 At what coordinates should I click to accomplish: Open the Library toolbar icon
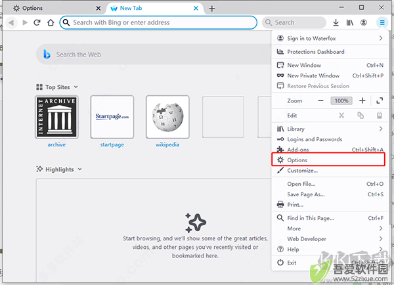click(350, 22)
